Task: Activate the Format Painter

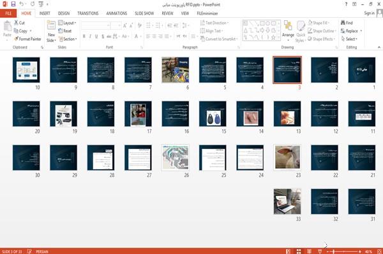Action: tap(27, 39)
